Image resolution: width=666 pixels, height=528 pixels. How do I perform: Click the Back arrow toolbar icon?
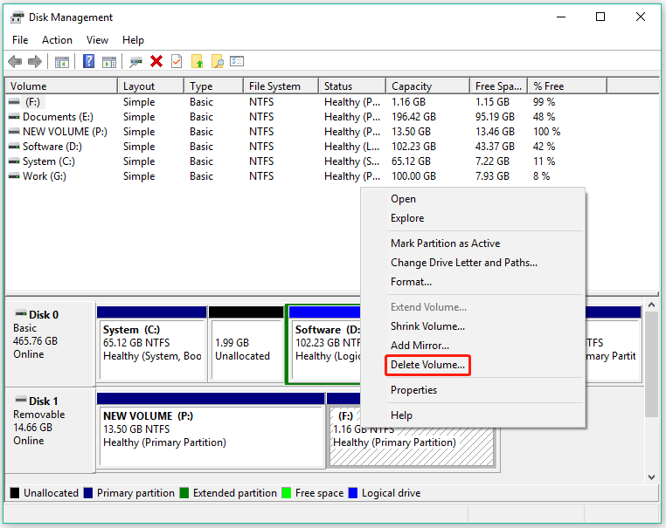[x=15, y=61]
